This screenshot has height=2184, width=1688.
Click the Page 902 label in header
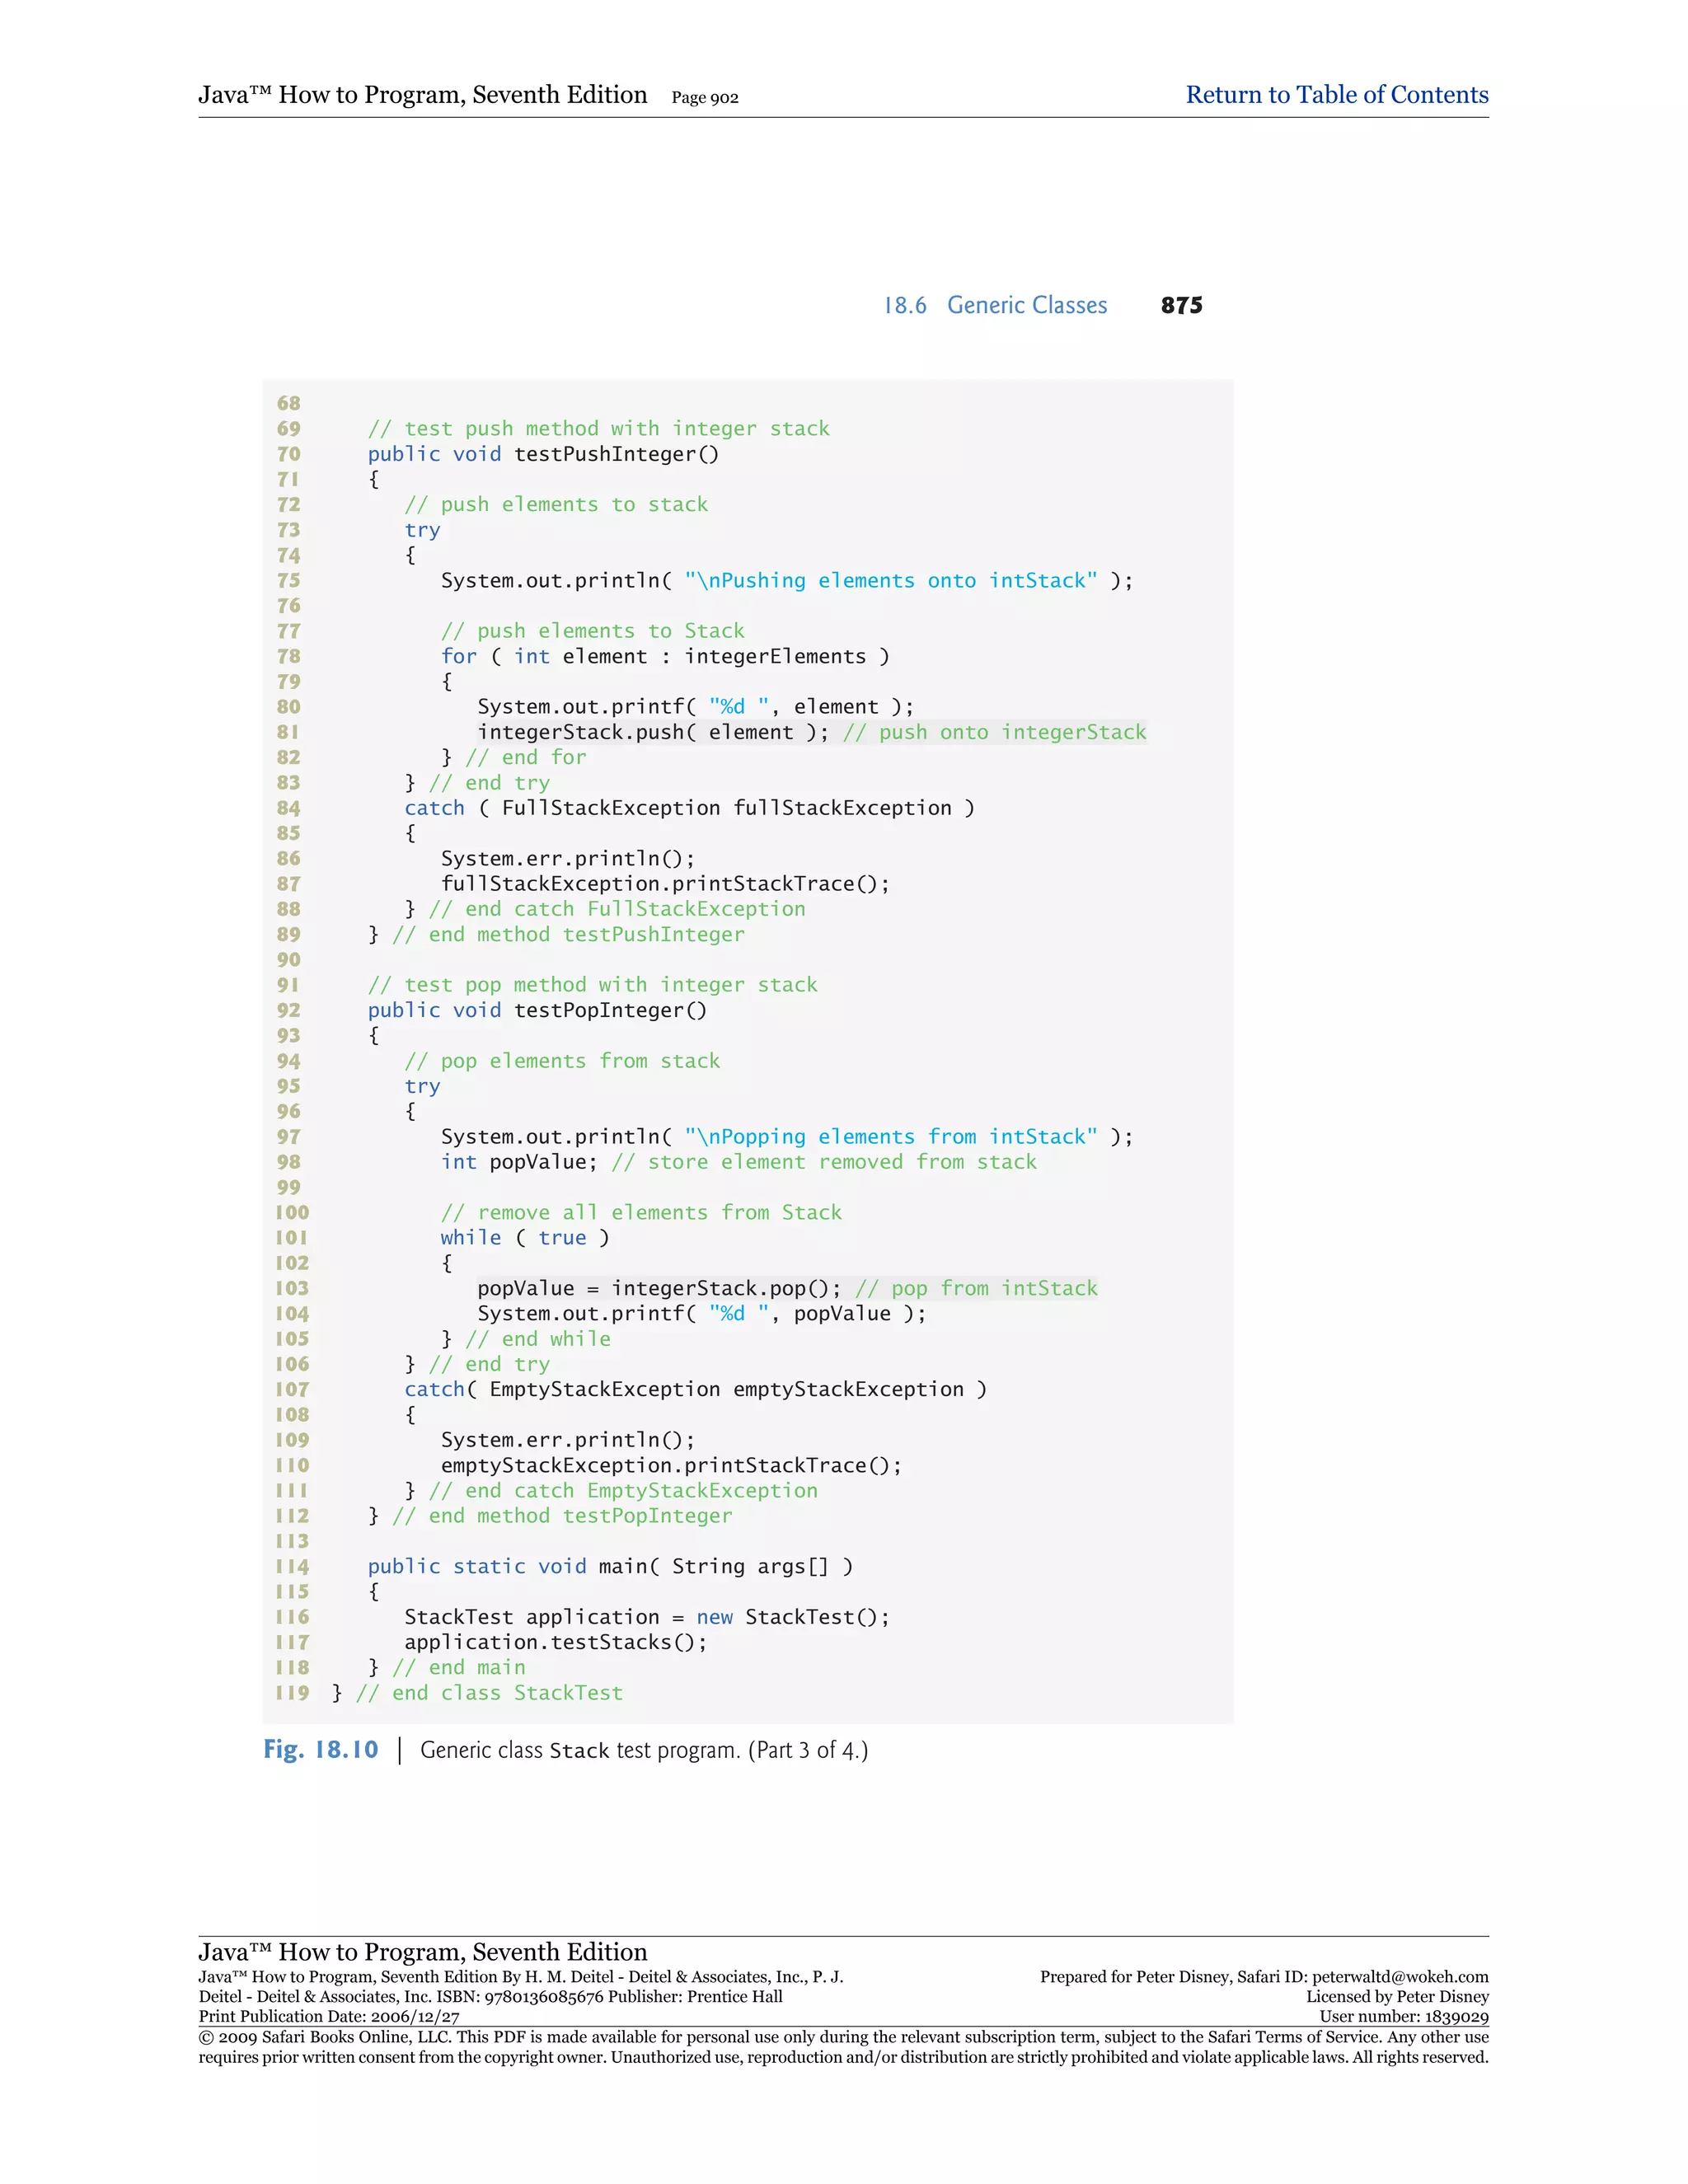pos(704,98)
